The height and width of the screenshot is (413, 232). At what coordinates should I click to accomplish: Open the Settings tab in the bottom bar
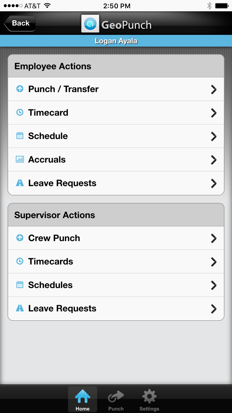pyautogui.click(x=149, y=399)
